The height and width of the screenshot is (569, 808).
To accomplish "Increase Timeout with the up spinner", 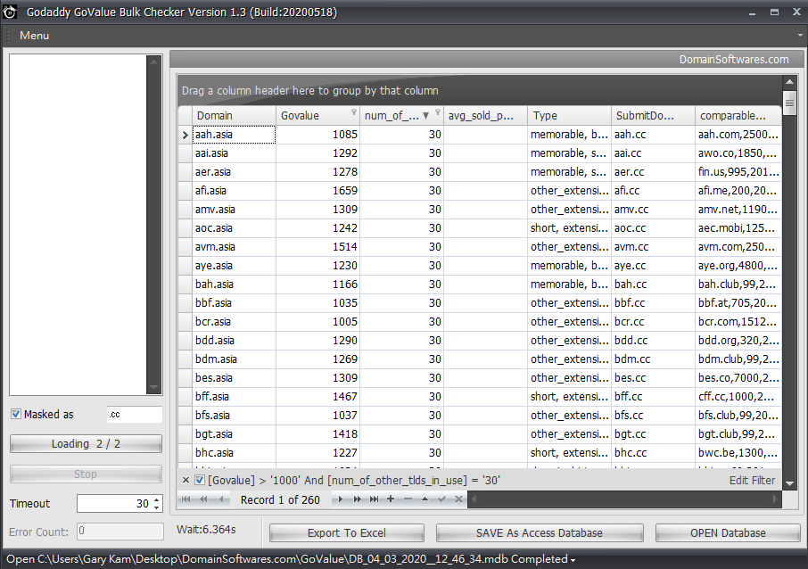I will point(157,499).
